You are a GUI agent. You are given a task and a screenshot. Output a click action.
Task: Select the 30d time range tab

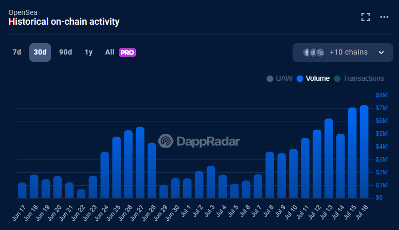pyautogui.click(x=40, y=52)
